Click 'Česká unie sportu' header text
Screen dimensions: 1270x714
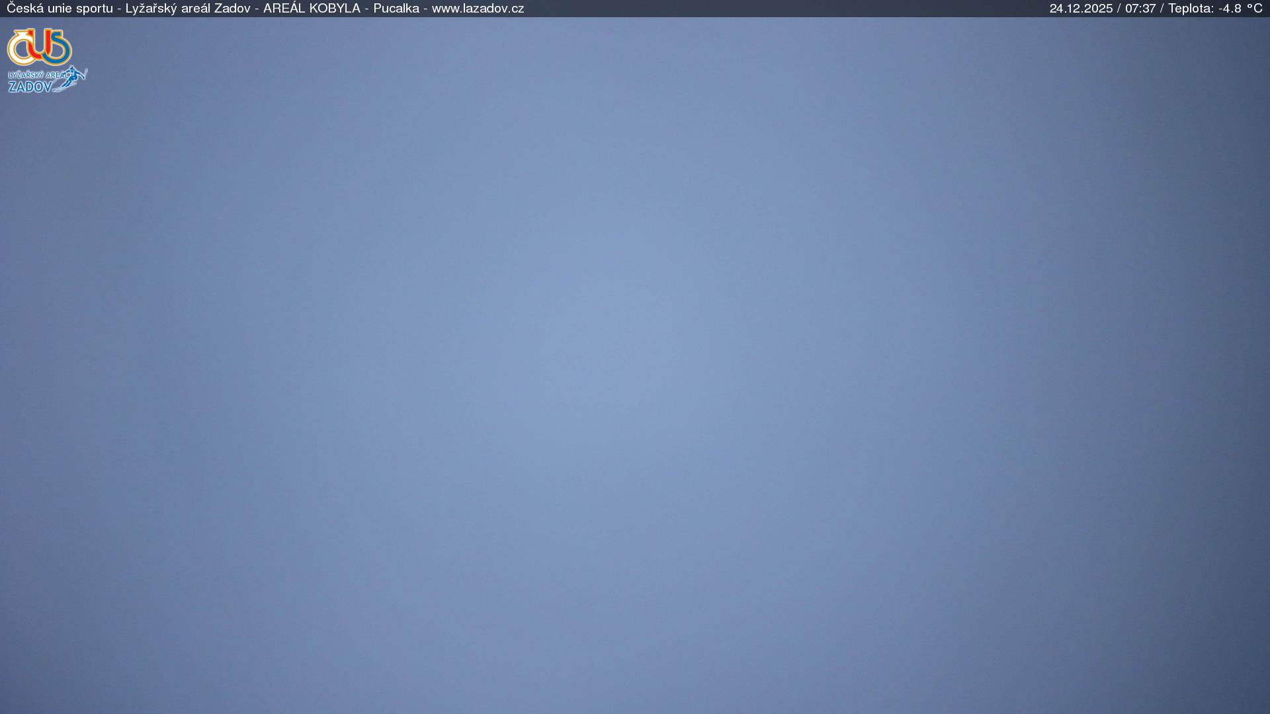(60, 9)
